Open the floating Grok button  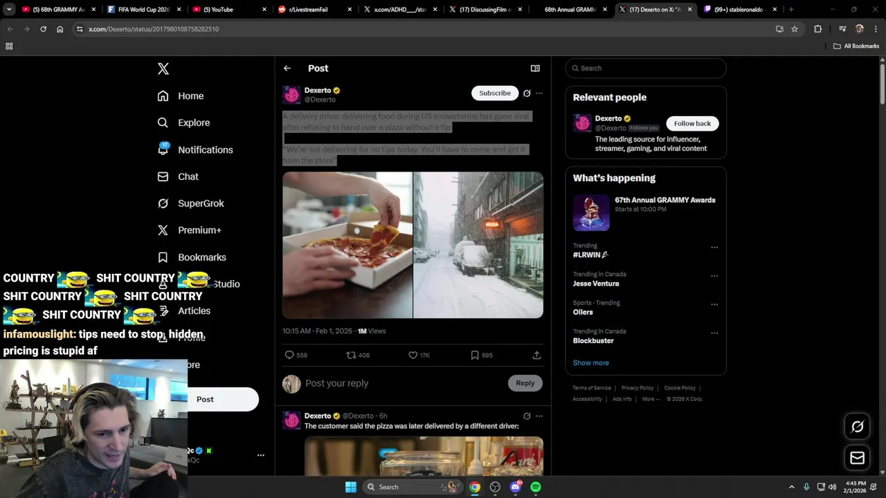(x=857, y=426)
